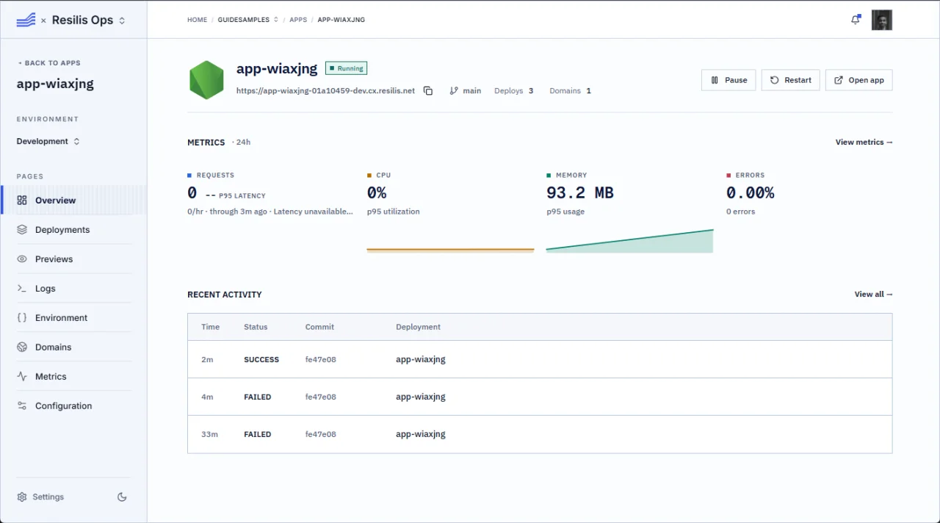Toggle dark mode moon icon

coord(122,497)
